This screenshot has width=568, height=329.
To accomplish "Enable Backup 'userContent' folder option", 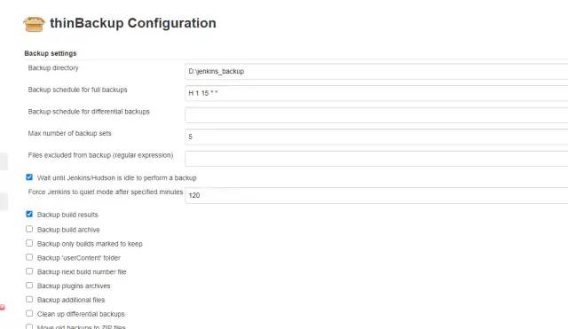I will point(29,257).
